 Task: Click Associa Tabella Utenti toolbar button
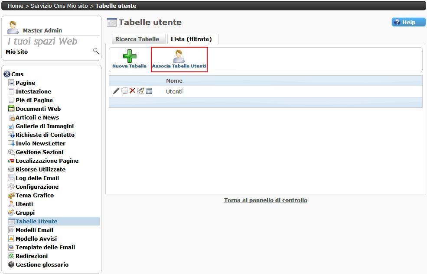pos(179,59)
